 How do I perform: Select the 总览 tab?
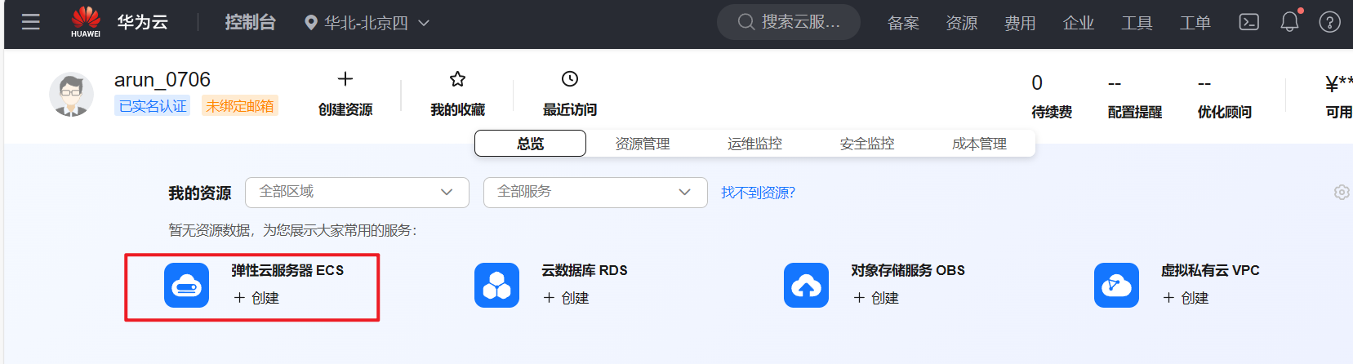tap(530, 144)
